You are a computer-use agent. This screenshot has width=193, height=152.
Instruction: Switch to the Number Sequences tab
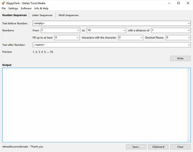[x=14, y=15]
